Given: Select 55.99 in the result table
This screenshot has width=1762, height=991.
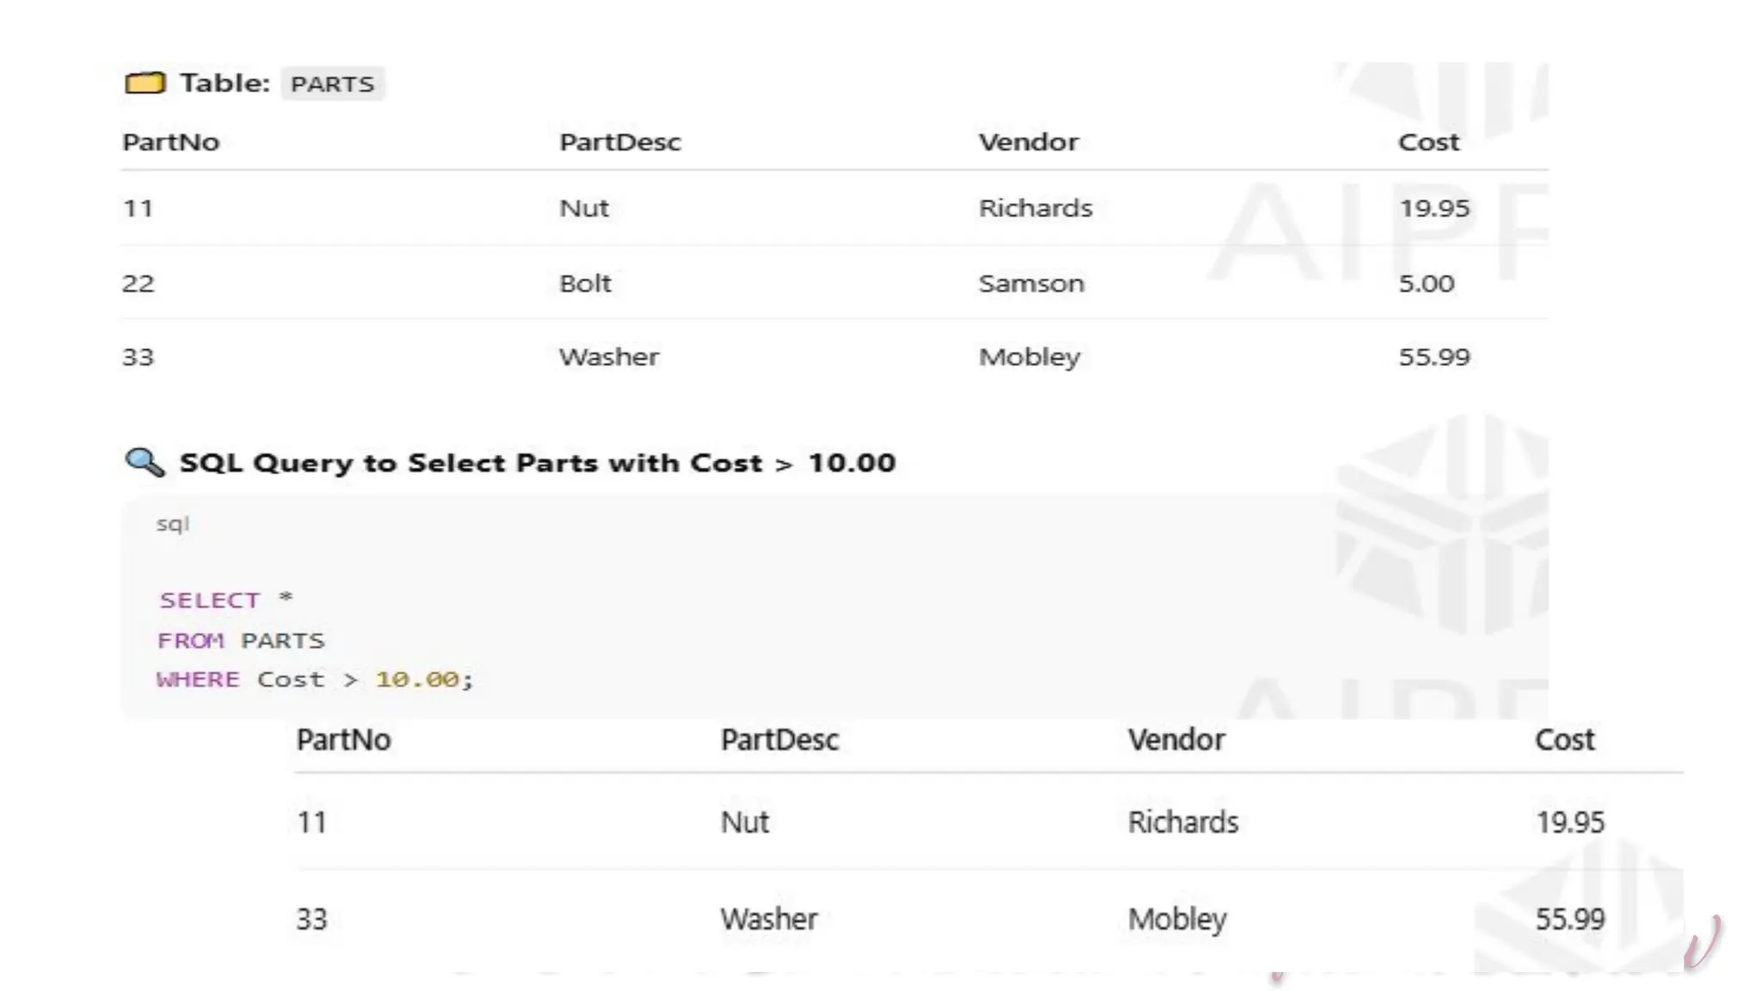Looking at the screenshot, I should [x=1569, y=919].
